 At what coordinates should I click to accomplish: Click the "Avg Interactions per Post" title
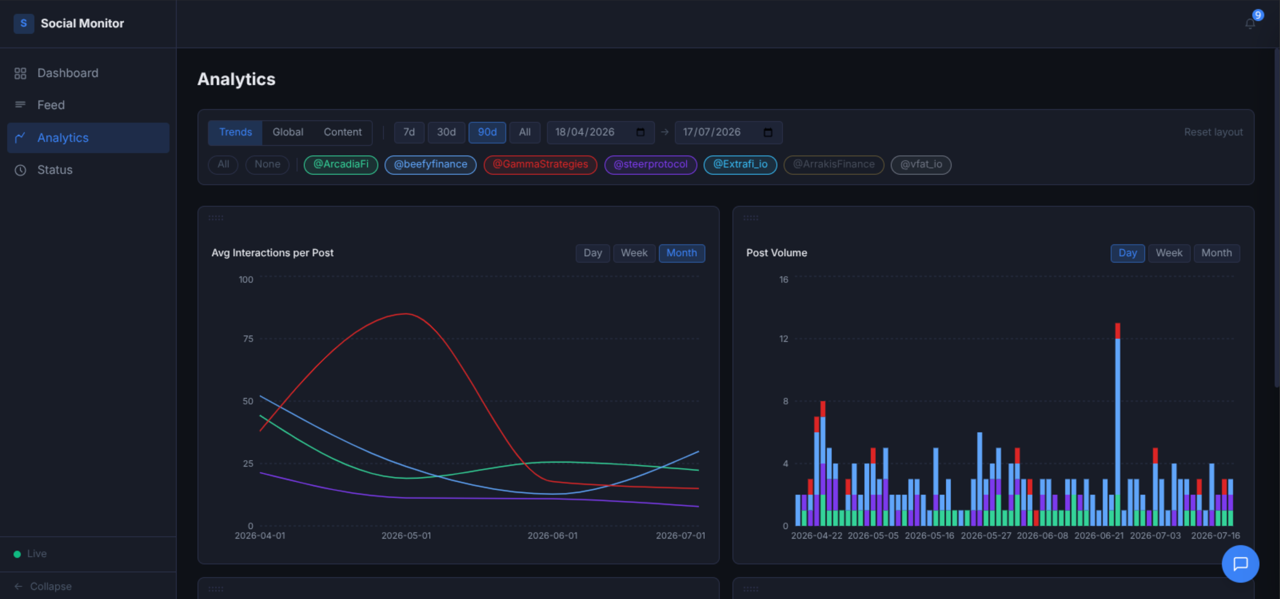(x=272, y=253)
